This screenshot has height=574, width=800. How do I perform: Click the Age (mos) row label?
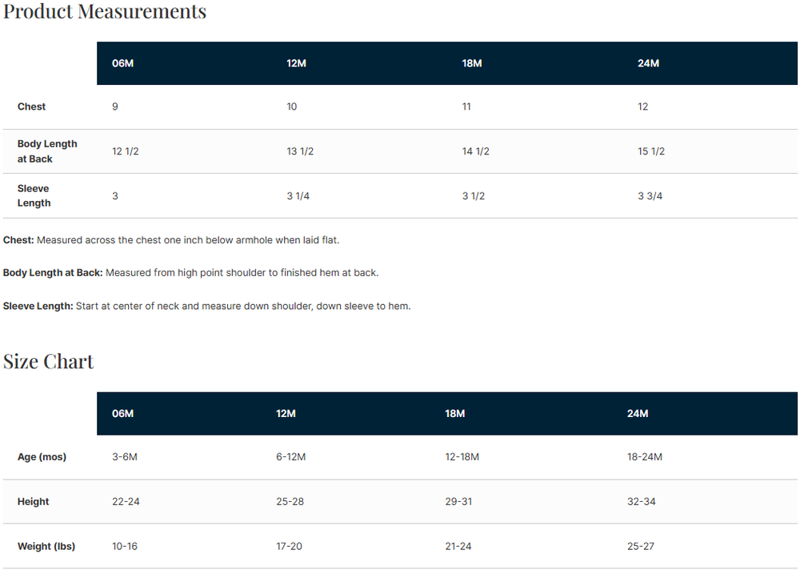(42, 457)
